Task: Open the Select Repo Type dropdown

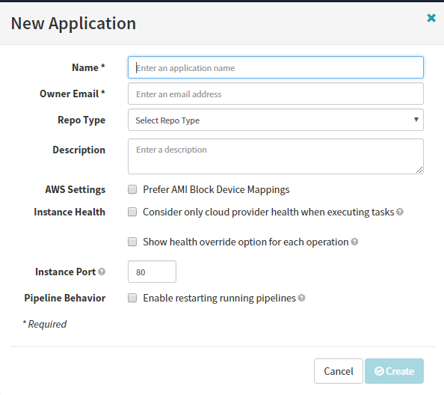Action: pyautogui.click(x=276, y=120)
